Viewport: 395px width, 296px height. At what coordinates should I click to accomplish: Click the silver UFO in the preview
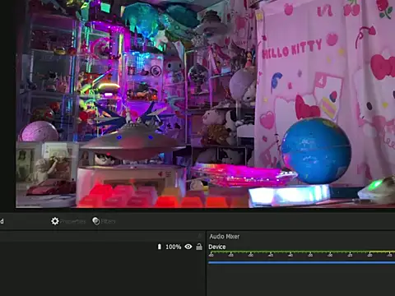[132, 142]
